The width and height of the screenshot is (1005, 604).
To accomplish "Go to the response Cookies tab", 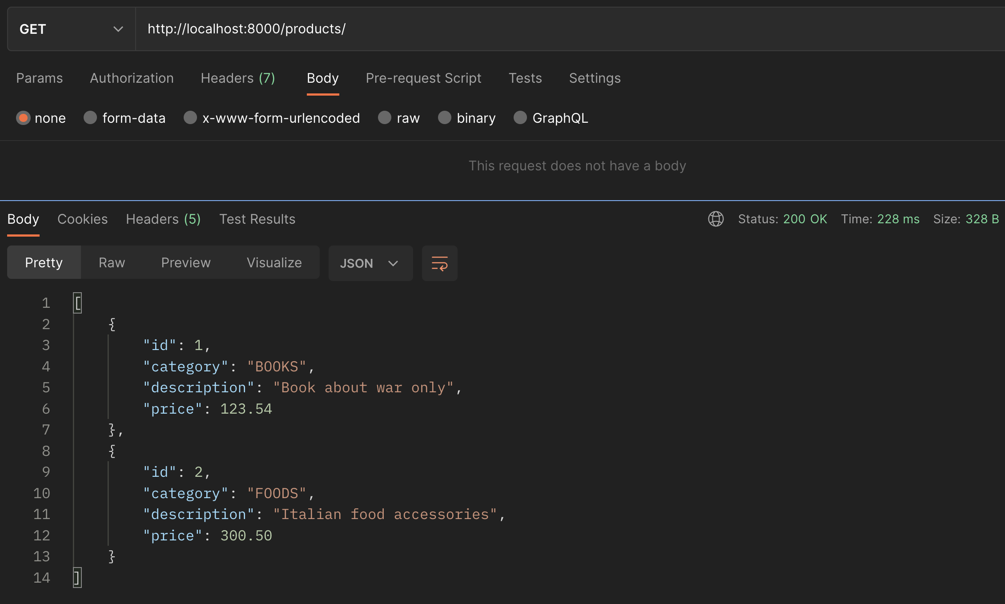I will tap(83, 219).
